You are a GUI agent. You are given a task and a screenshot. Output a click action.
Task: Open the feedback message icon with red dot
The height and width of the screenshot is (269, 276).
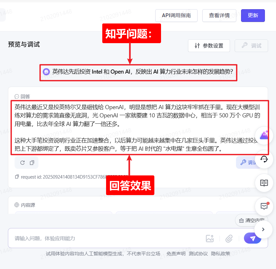pos(264,207)
